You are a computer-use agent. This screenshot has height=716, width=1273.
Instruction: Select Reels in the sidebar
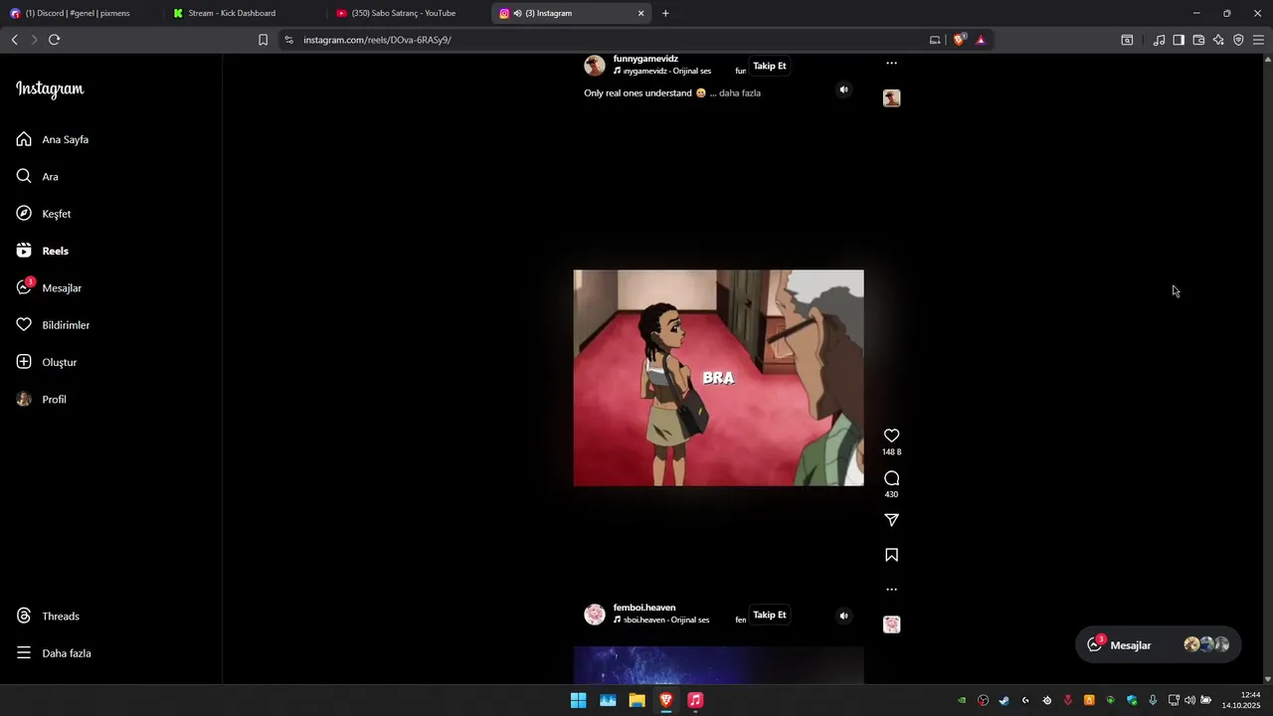(43, 251)
